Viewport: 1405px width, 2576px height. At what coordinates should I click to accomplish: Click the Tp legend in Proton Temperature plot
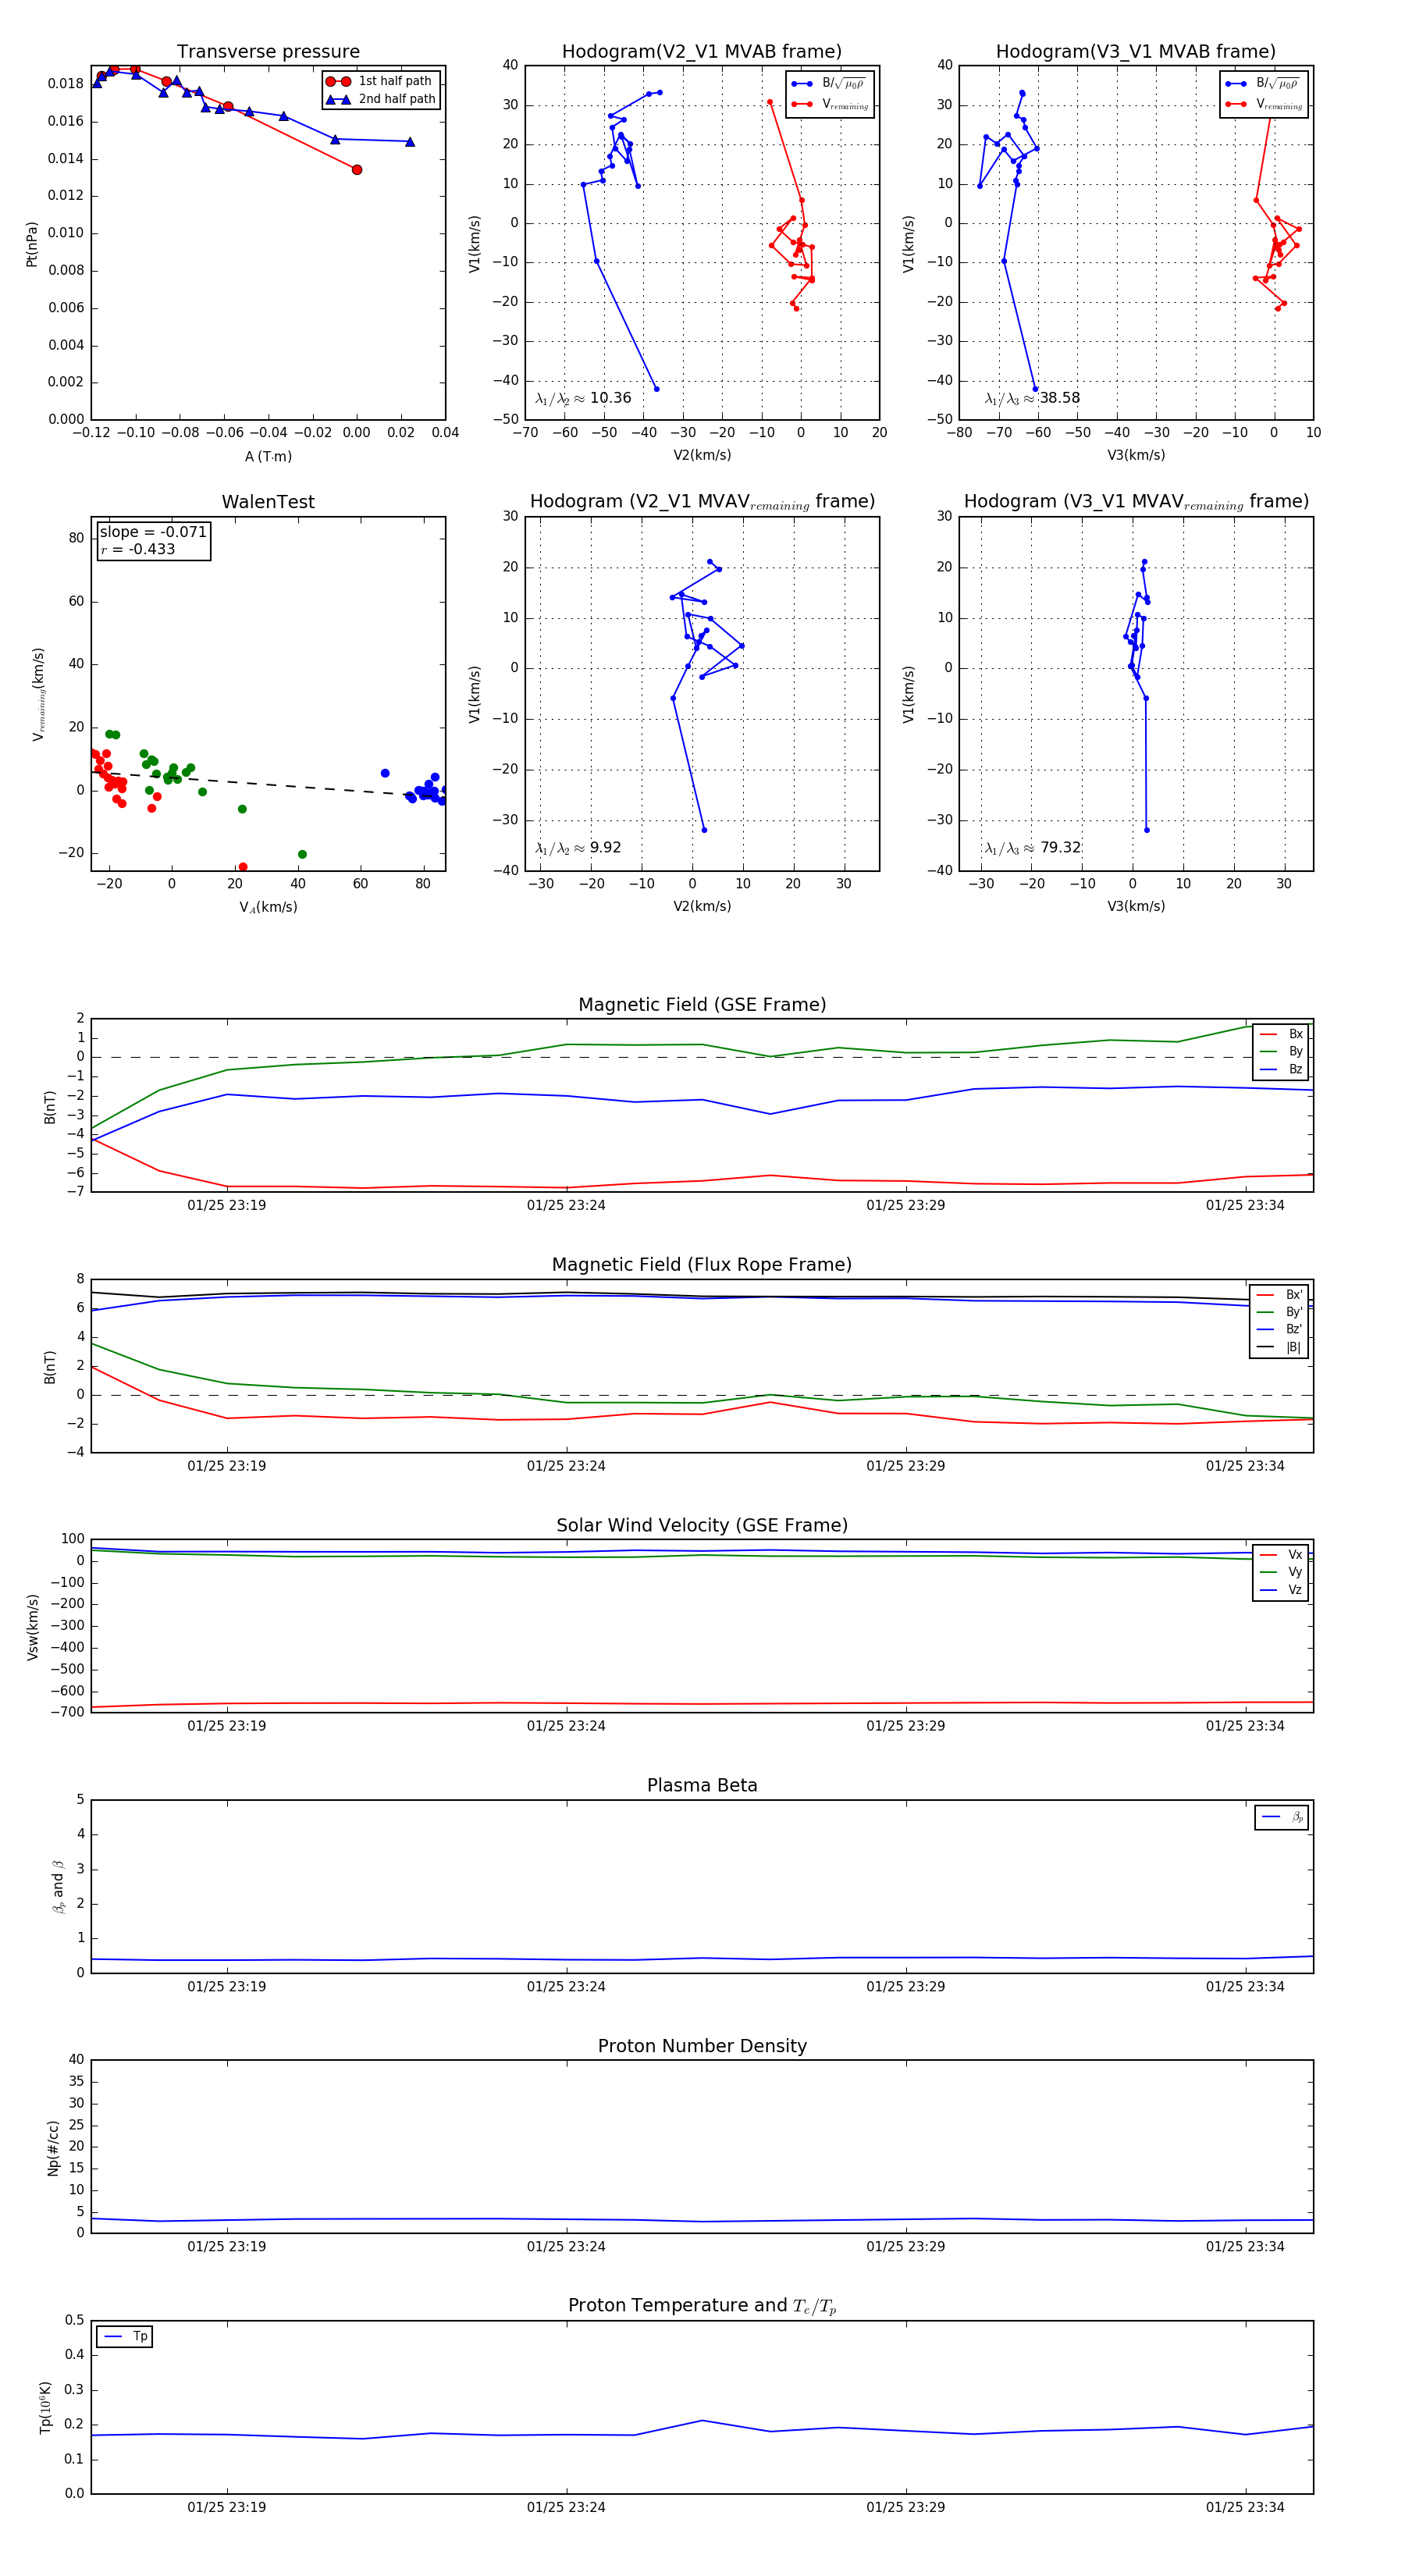pos(125,2336)
